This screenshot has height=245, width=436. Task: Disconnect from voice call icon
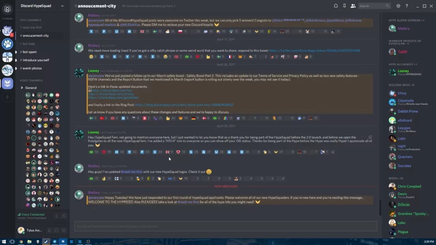(63, 216)
